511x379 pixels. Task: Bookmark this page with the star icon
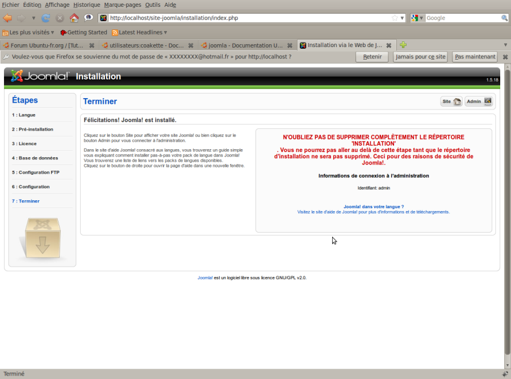pyautogui.click(x=395, y=18)
